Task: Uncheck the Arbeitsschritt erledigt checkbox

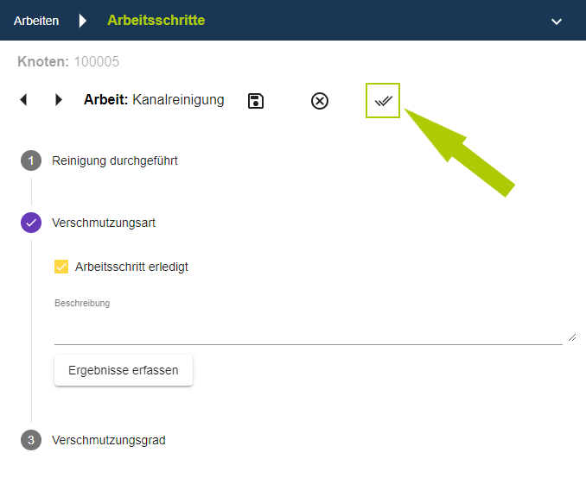Action: pyautogui.click(x=61, y=267)
